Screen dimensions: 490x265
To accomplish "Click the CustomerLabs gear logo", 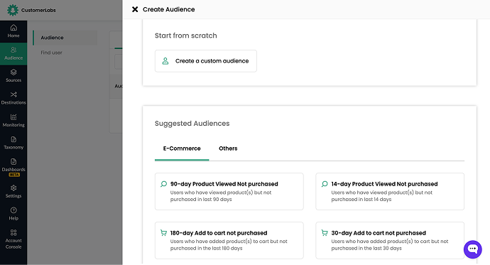I will click(x=13, y=10).
